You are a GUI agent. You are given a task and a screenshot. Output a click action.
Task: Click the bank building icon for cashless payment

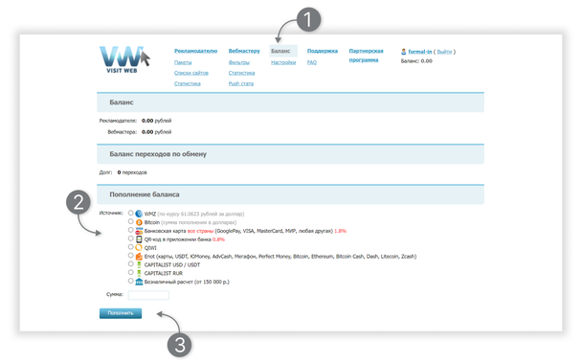(139, 282)
